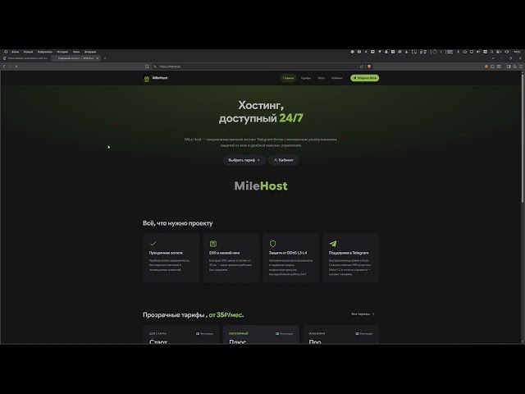Click the Плюс tariff card heading
525x394 pixels.
pyautogui.click(x=237, y=341)
